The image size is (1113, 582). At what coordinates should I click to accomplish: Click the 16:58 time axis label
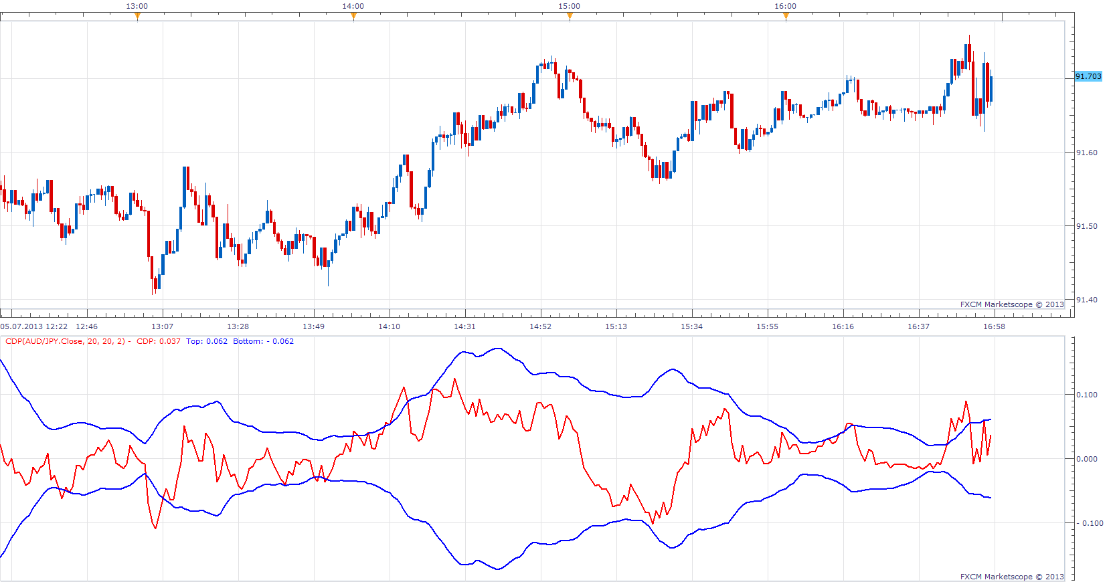point(995,326)
